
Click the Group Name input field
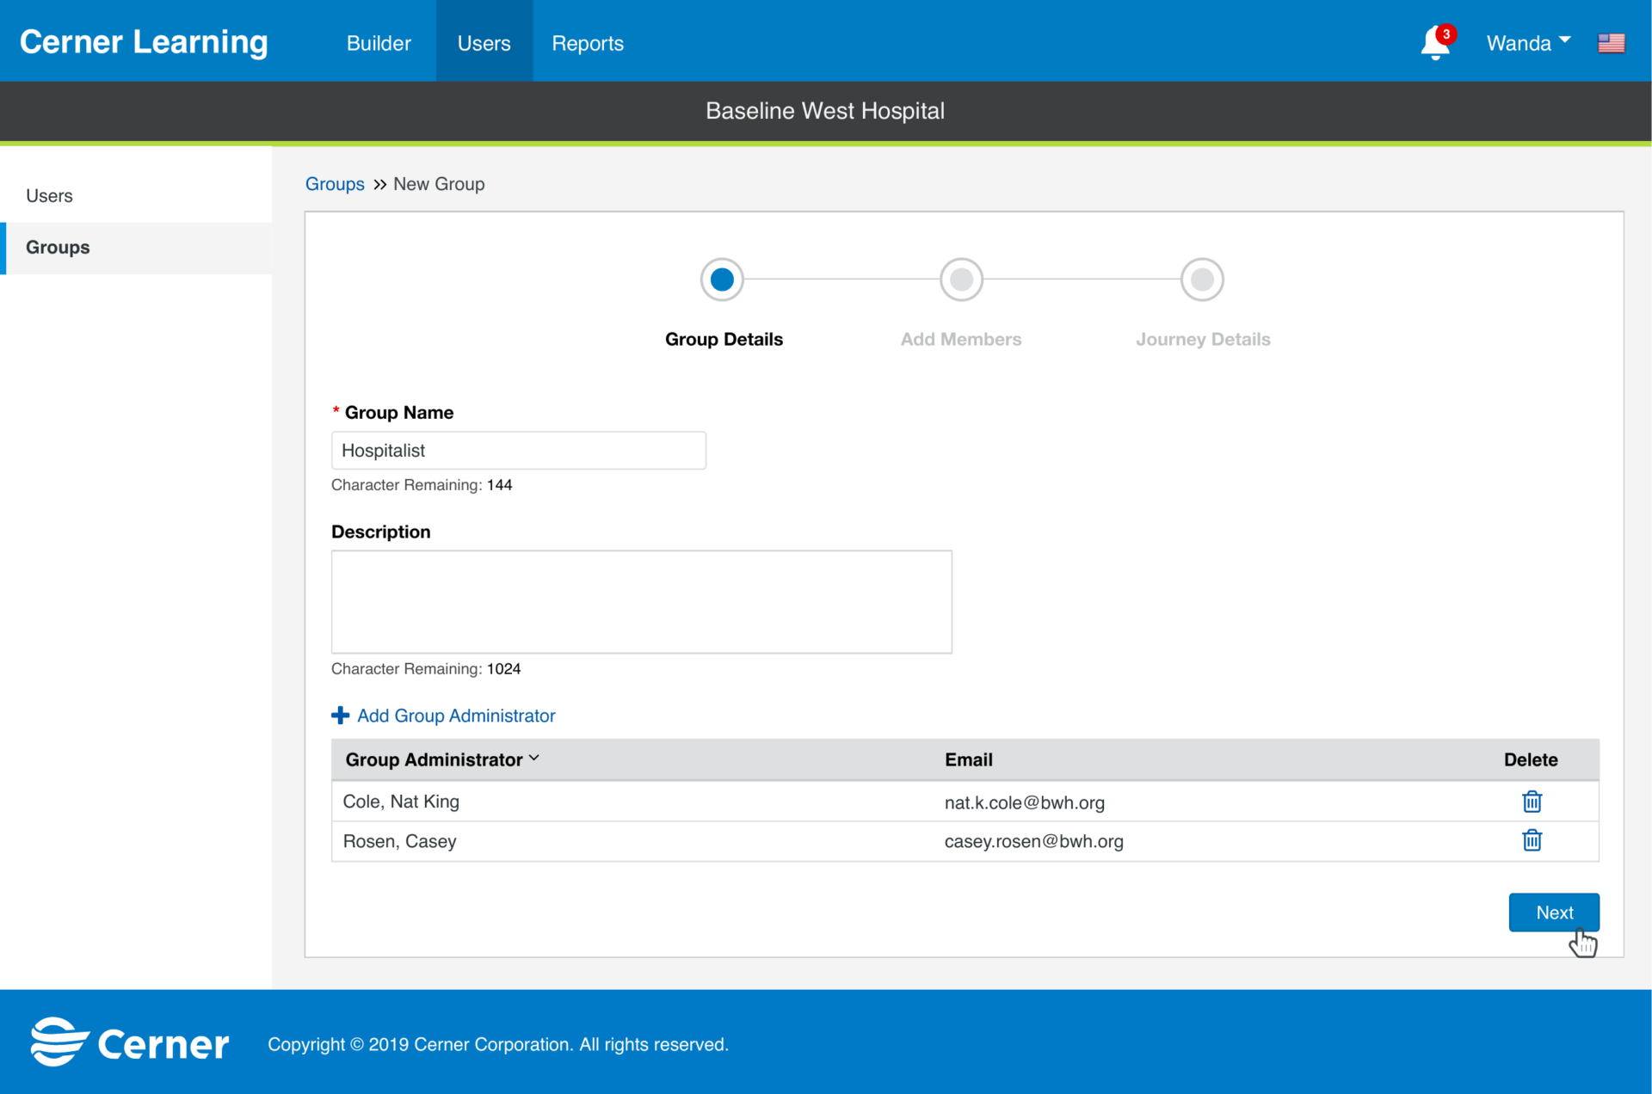pos(519,451)
